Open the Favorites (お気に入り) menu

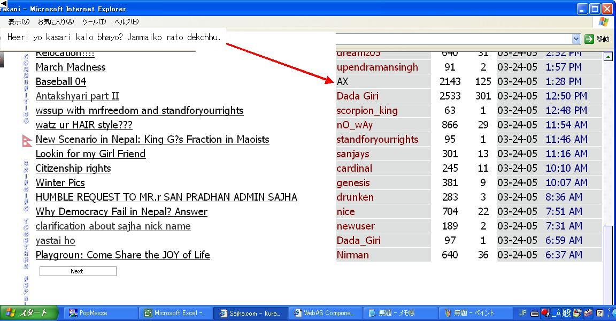coord(55,22)
